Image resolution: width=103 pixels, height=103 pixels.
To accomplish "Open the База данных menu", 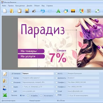I will tap(20, 6).
